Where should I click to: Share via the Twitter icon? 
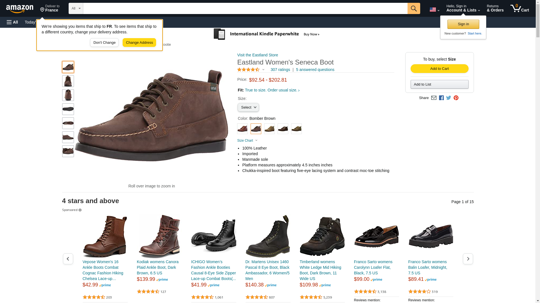tap(448, 98)
